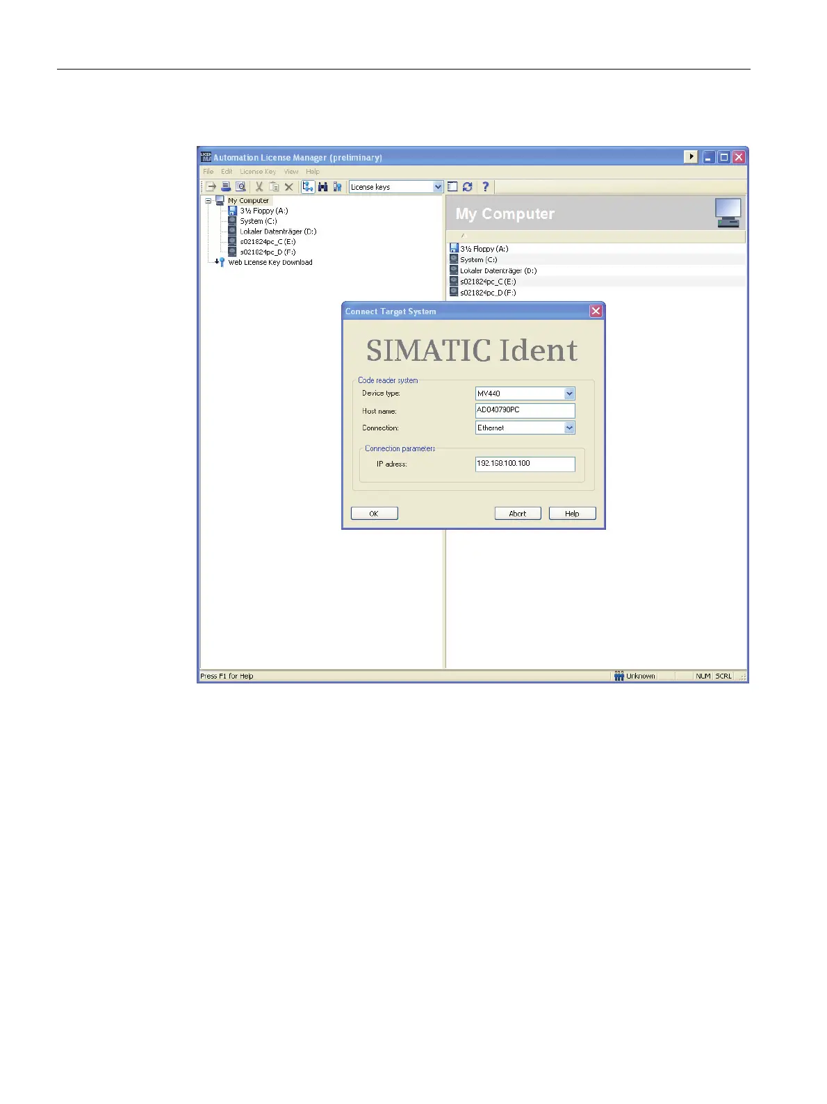
Task: Click the sort column header in right pane
Action: click(x=596, y=236)
